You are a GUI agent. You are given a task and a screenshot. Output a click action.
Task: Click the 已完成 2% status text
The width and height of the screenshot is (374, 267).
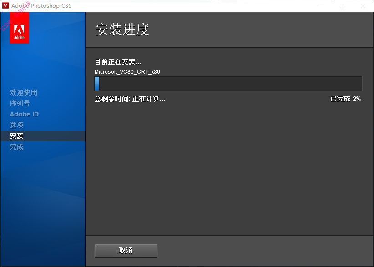coord(345,99)
